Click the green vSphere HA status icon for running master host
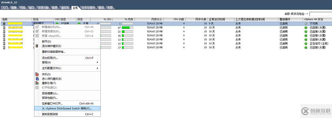 tap(306, 44)
